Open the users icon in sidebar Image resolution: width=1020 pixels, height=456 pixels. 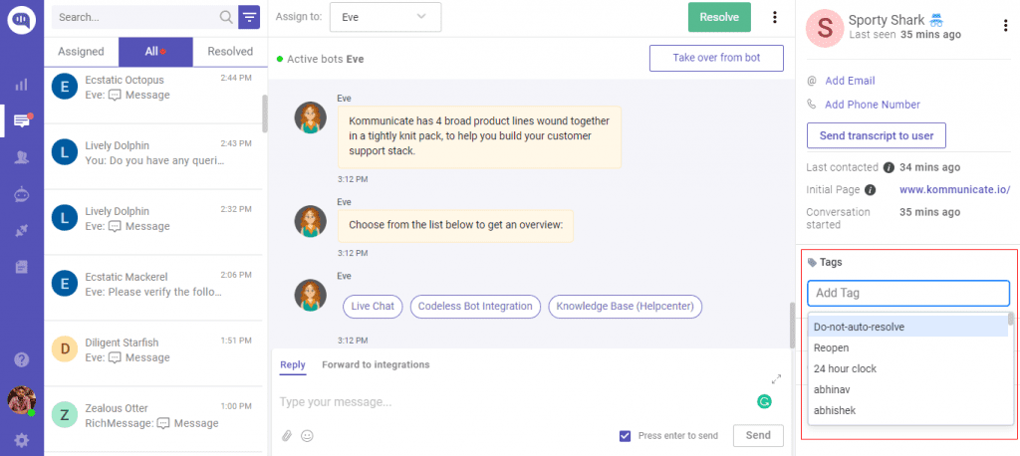[22, 156]
